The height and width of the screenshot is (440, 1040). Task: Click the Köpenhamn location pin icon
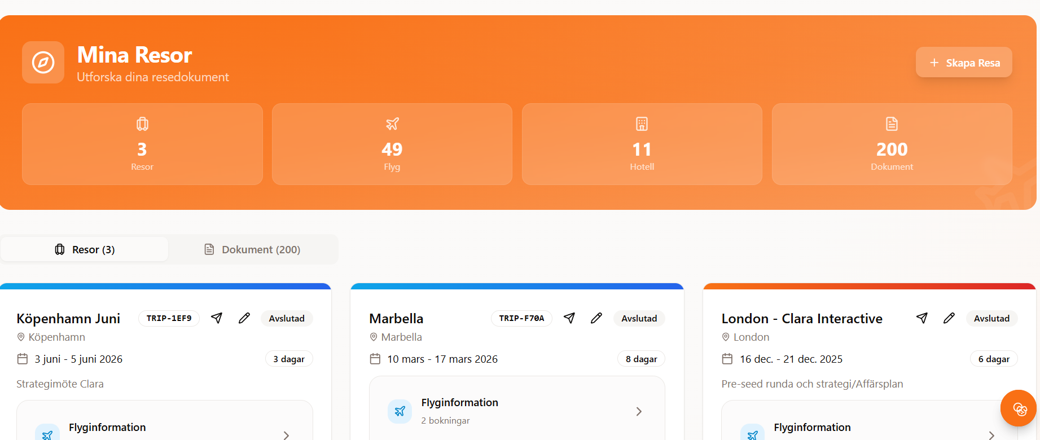pos(21,337)
